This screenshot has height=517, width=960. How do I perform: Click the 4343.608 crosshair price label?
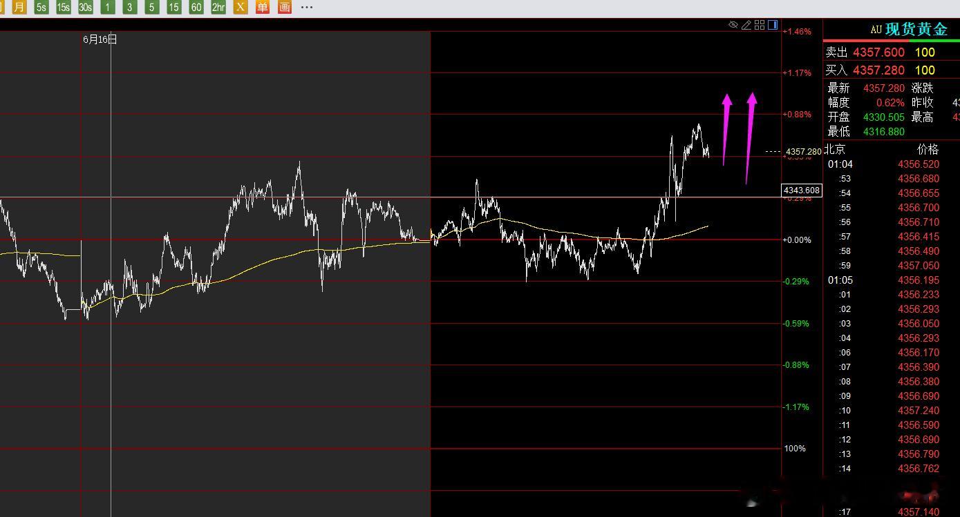point(802,191)
